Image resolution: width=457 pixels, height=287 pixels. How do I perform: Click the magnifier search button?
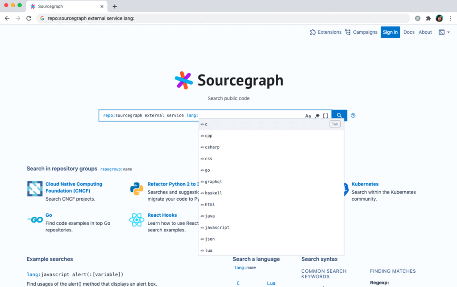(340, 116)
